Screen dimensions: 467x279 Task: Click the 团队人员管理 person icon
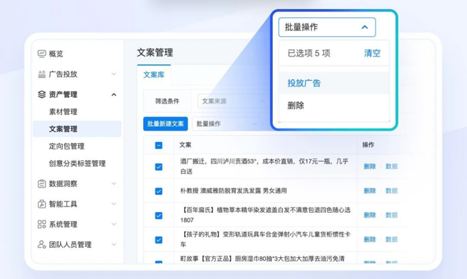pyautogui.click(x=42, y=244)
